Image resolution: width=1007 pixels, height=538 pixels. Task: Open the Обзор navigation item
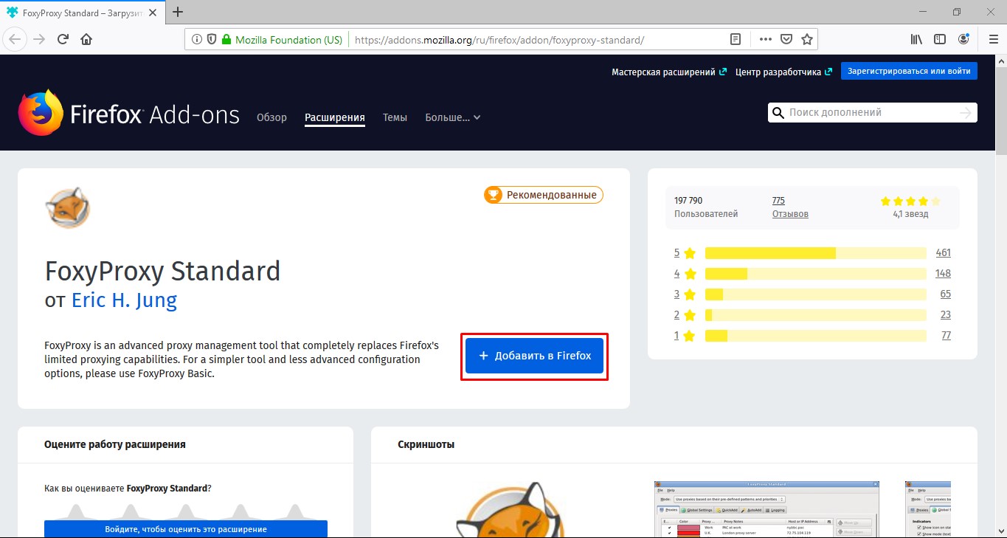271,117
